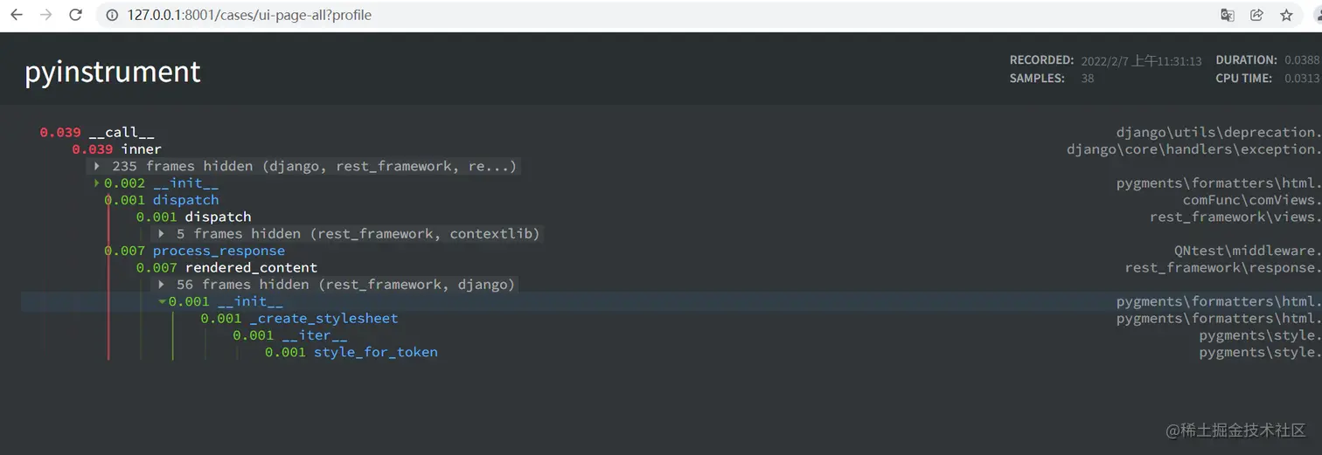Click the rest_framework\response path
The width and height of the screenshot is (1322, 455).
[x=1222, y=267]
